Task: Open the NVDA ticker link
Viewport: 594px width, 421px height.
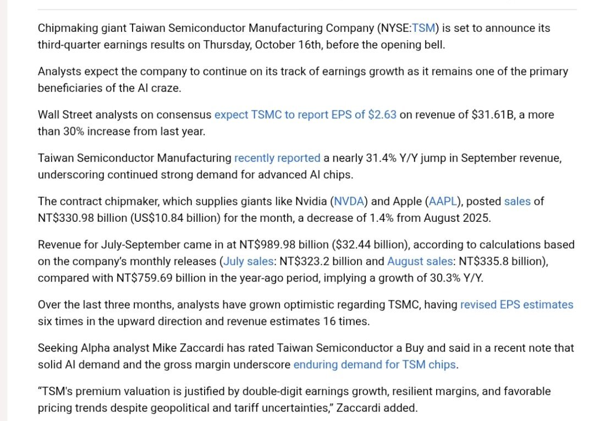Action: click(x=349, y=201)
